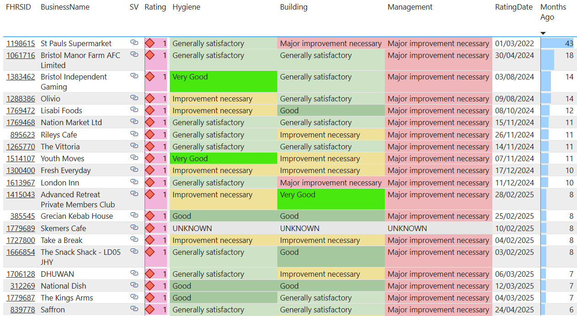Click the Hygiene column header
577x316 pixels.
coord(186,7)
